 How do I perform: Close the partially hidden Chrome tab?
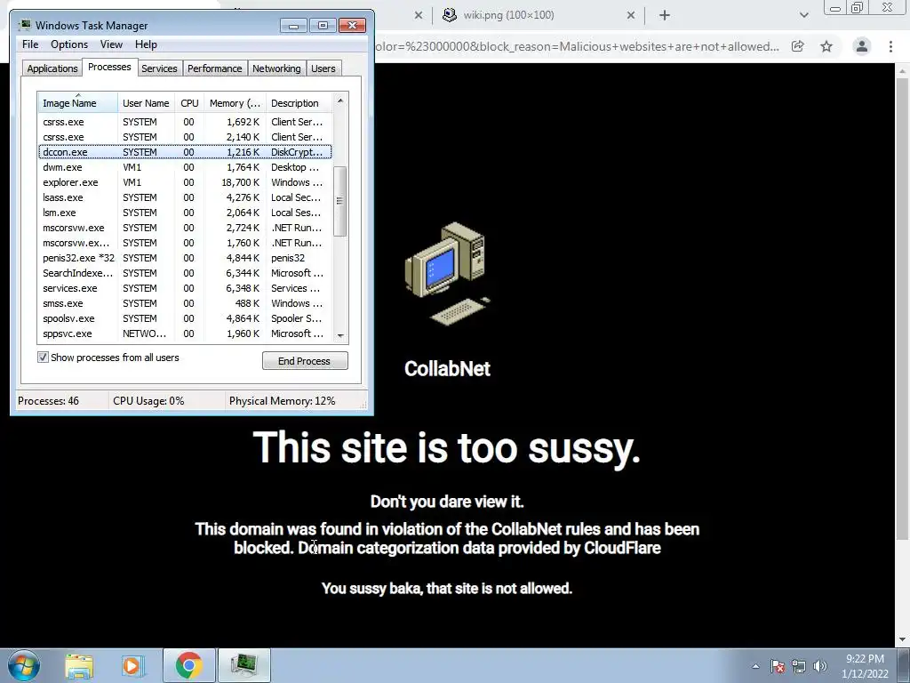[418, 16]
